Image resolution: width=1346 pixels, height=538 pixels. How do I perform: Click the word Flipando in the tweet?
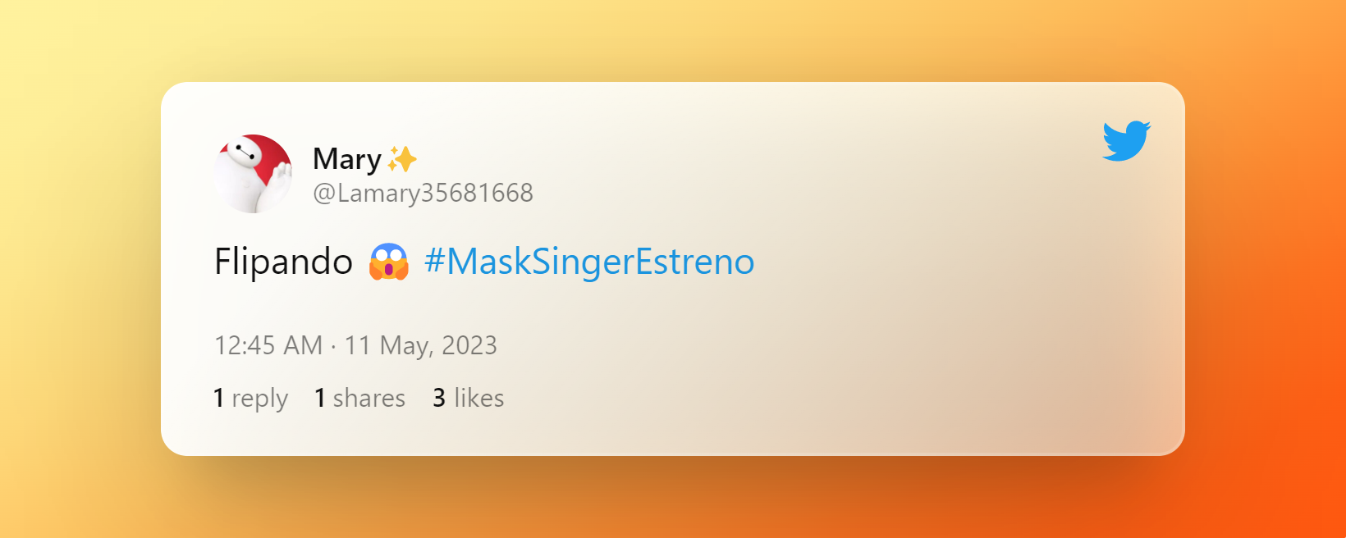pyautogui.click(x=283, y=262)
